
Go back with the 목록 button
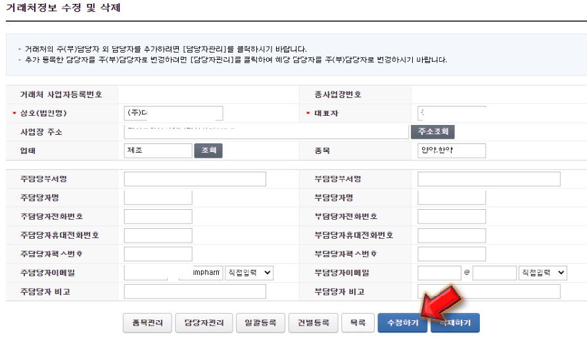(358, 323)
